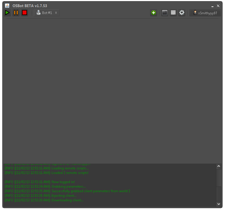This screenshot has width=226, height=211.
Task: Click the 'Loaded 2 remote scripts!' log line
Action: point(70,173)
